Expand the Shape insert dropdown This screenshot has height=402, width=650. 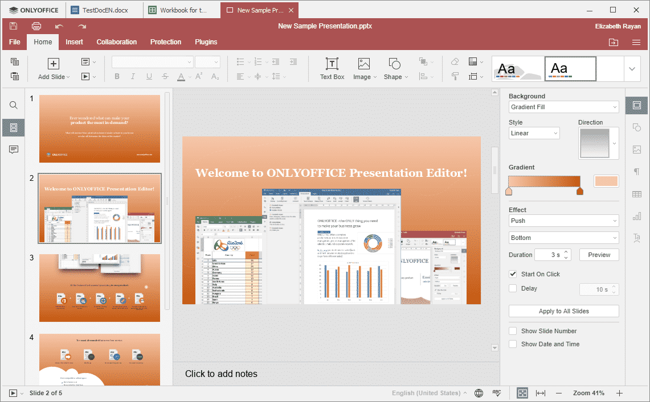(x=406, y=77)
